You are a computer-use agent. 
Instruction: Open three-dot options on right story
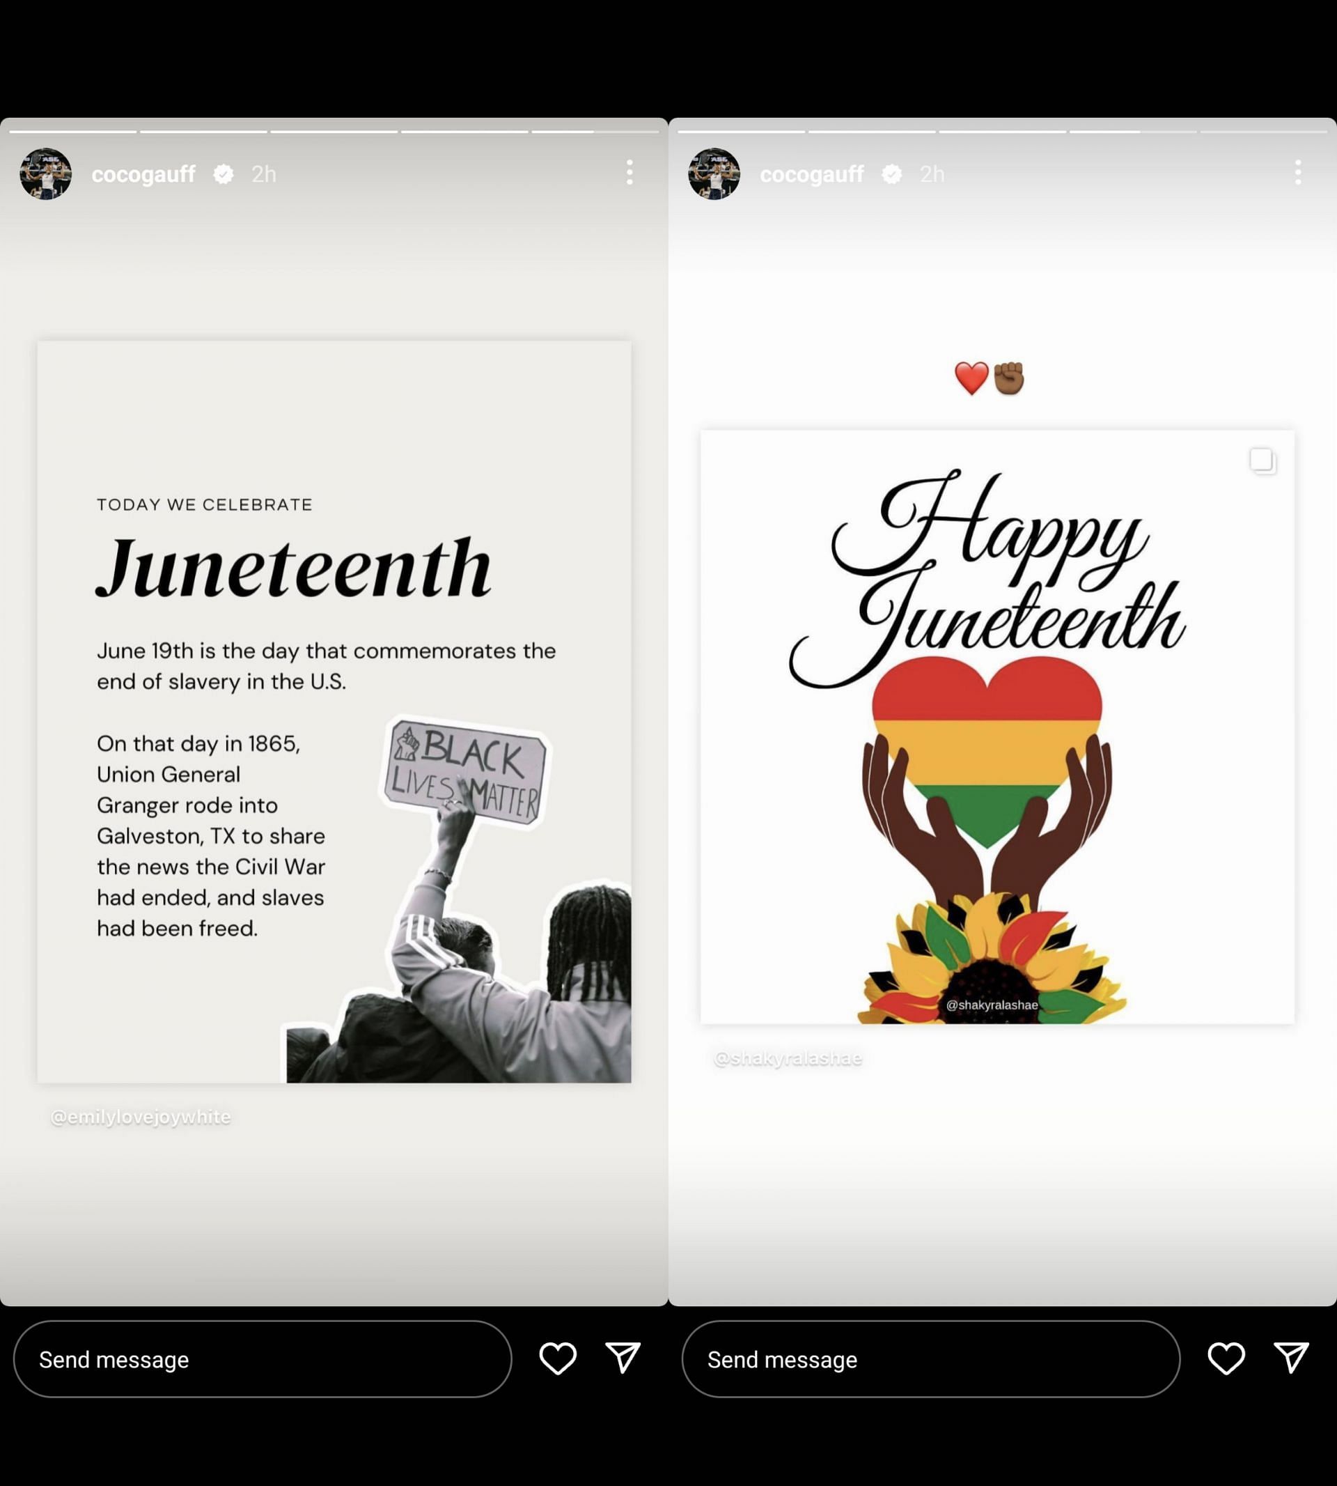[x=1298, y=173]
